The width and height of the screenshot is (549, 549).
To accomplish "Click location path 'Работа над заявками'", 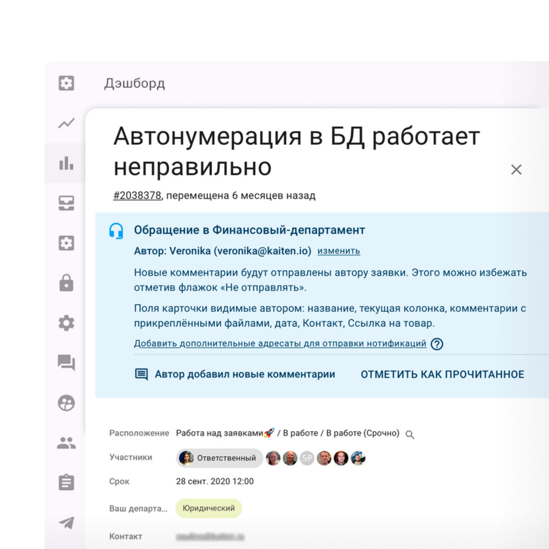I will pyautogui.click(x=219, y=433).
